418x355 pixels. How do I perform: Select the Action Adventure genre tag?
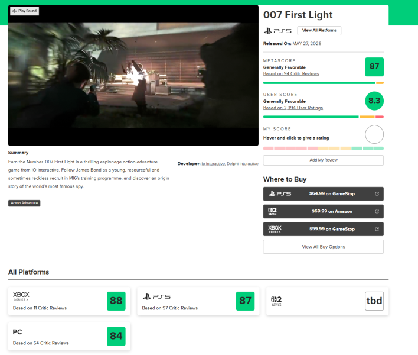24,203
